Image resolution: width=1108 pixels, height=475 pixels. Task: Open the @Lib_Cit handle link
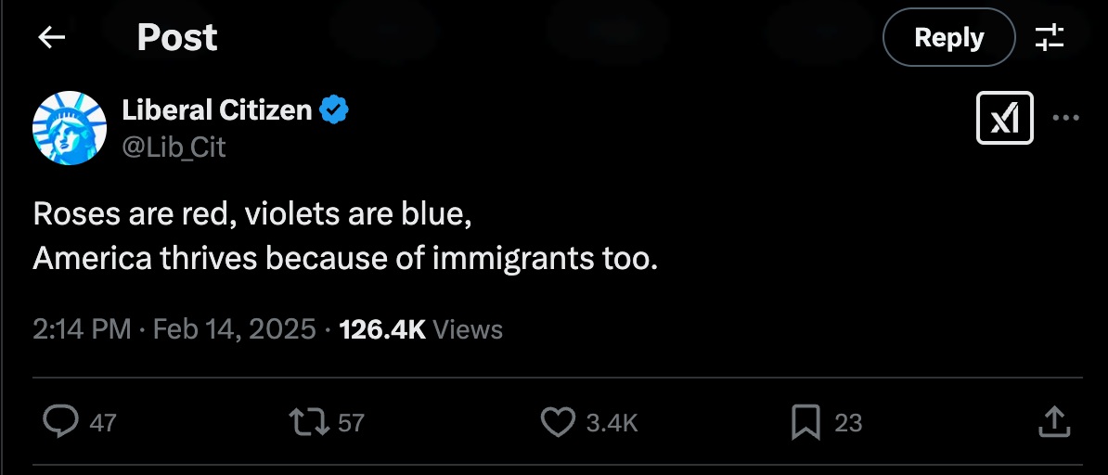pos(174,147)
